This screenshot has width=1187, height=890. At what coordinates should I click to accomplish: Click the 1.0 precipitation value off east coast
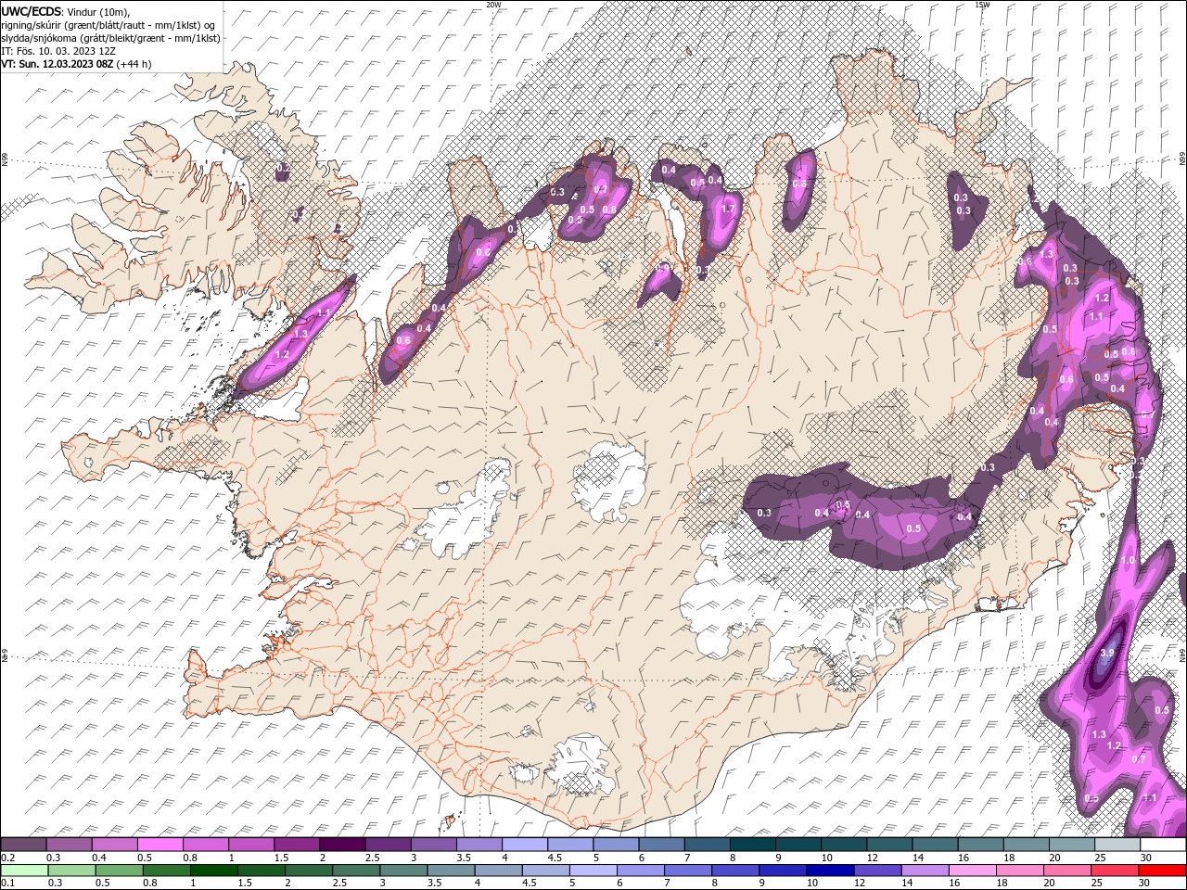tap(1128, 561)
